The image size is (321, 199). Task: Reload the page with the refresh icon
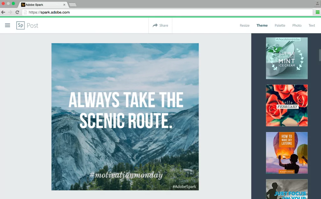[18, 12]
